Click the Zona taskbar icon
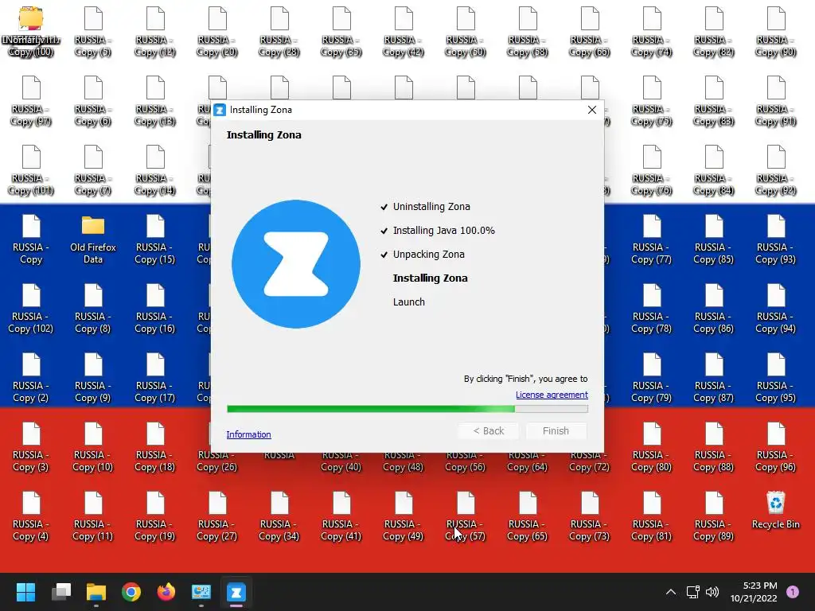Viewport: 815px width, 611px height. (236, 592)
